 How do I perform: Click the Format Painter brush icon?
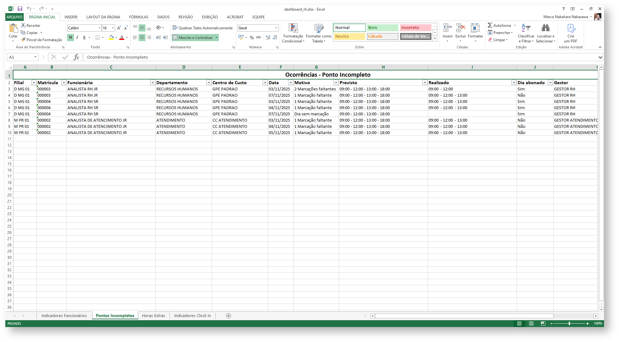[23, 40]
